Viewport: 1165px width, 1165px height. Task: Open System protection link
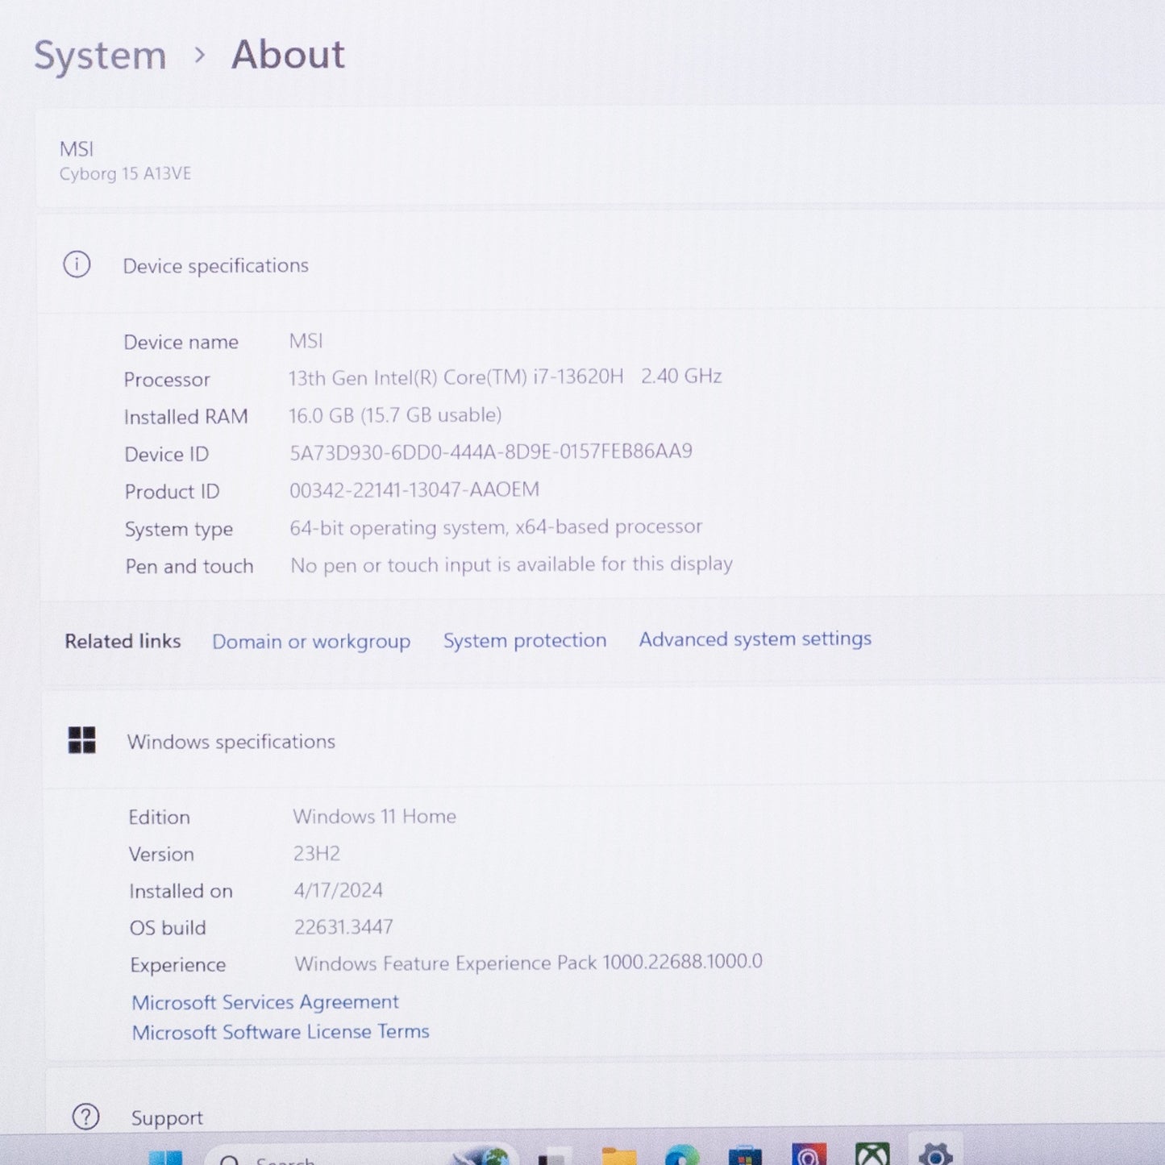click(x=525, y=640)
